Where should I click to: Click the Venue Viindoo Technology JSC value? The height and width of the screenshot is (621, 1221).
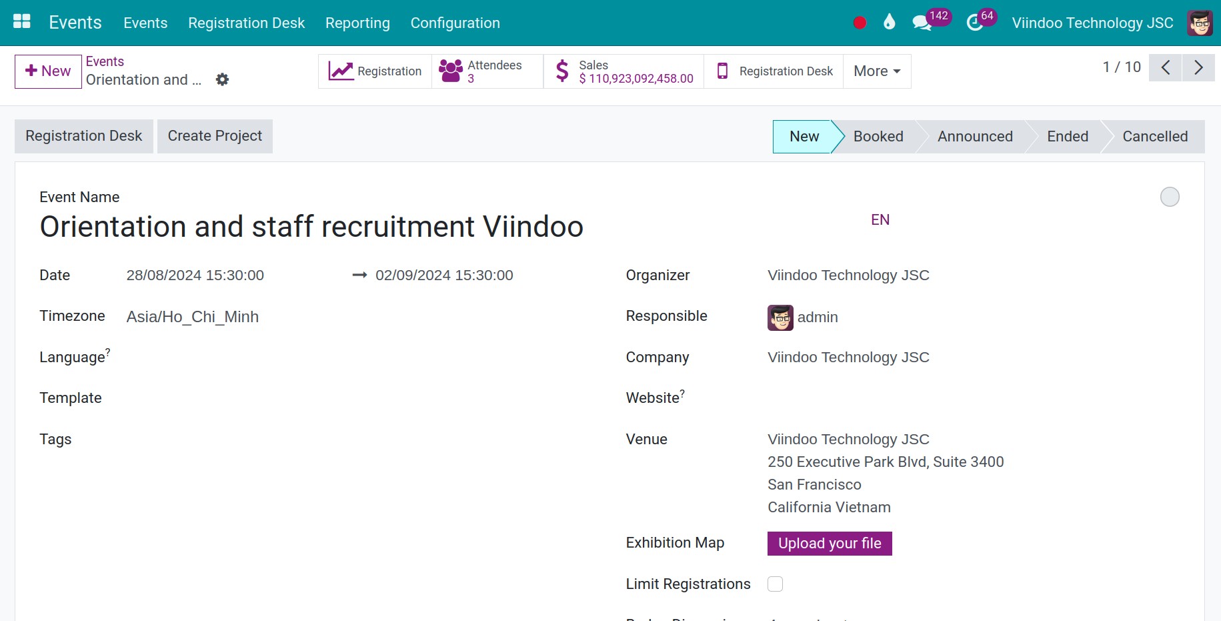pos(848,440)
